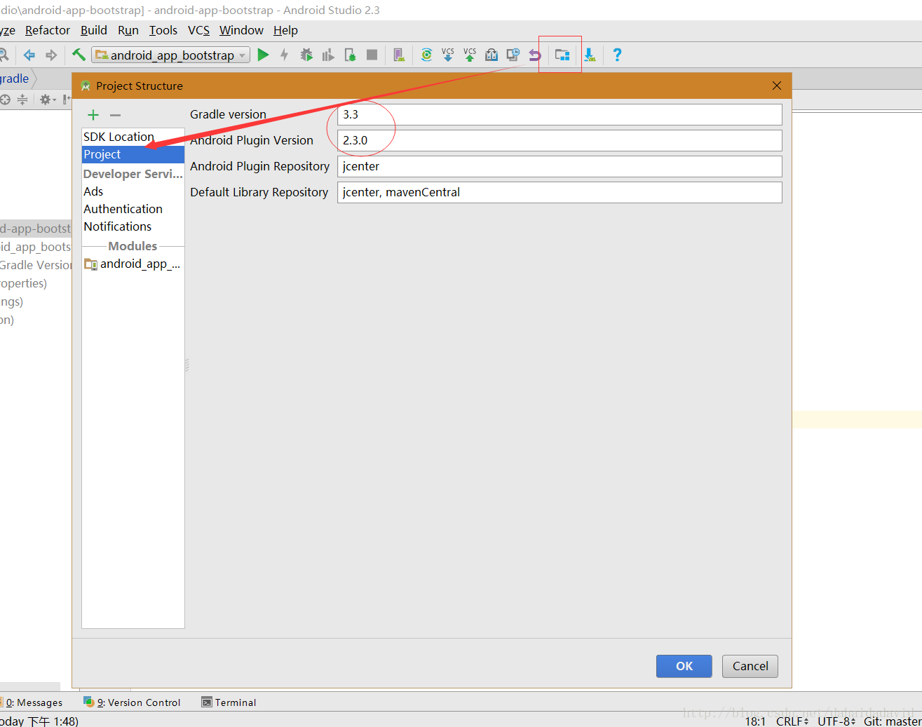
Task: Open the Version Control tool window tab
Action: [x=132, y=702]
